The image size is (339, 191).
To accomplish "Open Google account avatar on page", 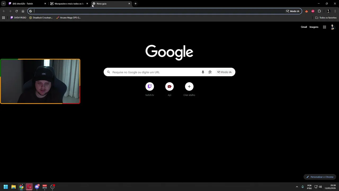I will 333,27.
